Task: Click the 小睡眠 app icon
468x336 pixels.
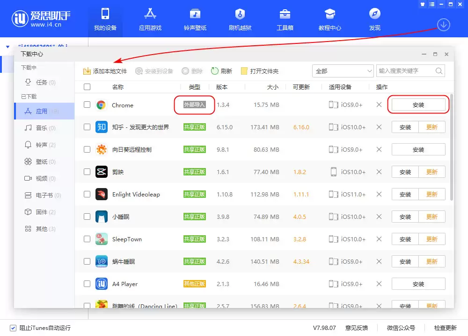Action: coord(102,217)
